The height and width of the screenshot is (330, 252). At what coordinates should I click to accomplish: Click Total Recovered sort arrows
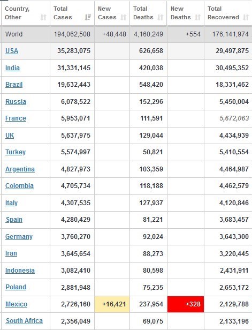(246, 17)
